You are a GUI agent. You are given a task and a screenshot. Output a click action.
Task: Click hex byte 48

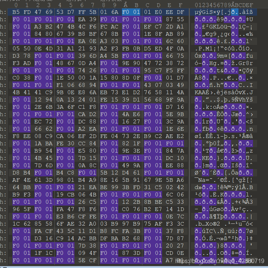[60, 63]
